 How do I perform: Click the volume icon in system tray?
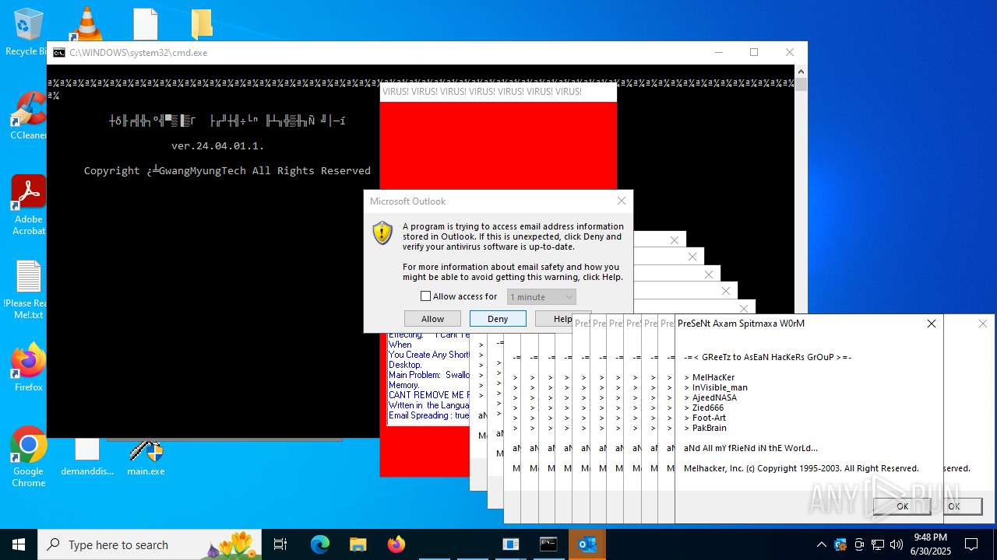point(897,544)
